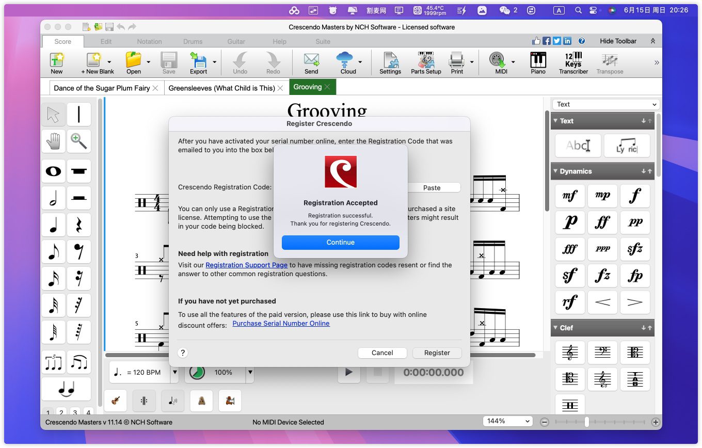Select the hand pan tool
This screenshot has height=448, width=702.
click(x=54, y=141)
